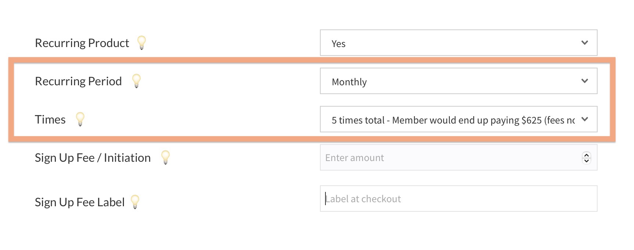The height and width of the screenshot is (250, 634).
Task: Click the Recurring Period lightbulb hint icon
Action: pyautogui.click(x=136, y=81)
